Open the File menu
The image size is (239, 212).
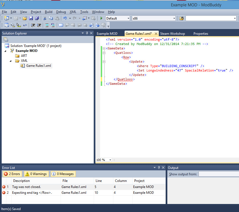click(4, 12)
